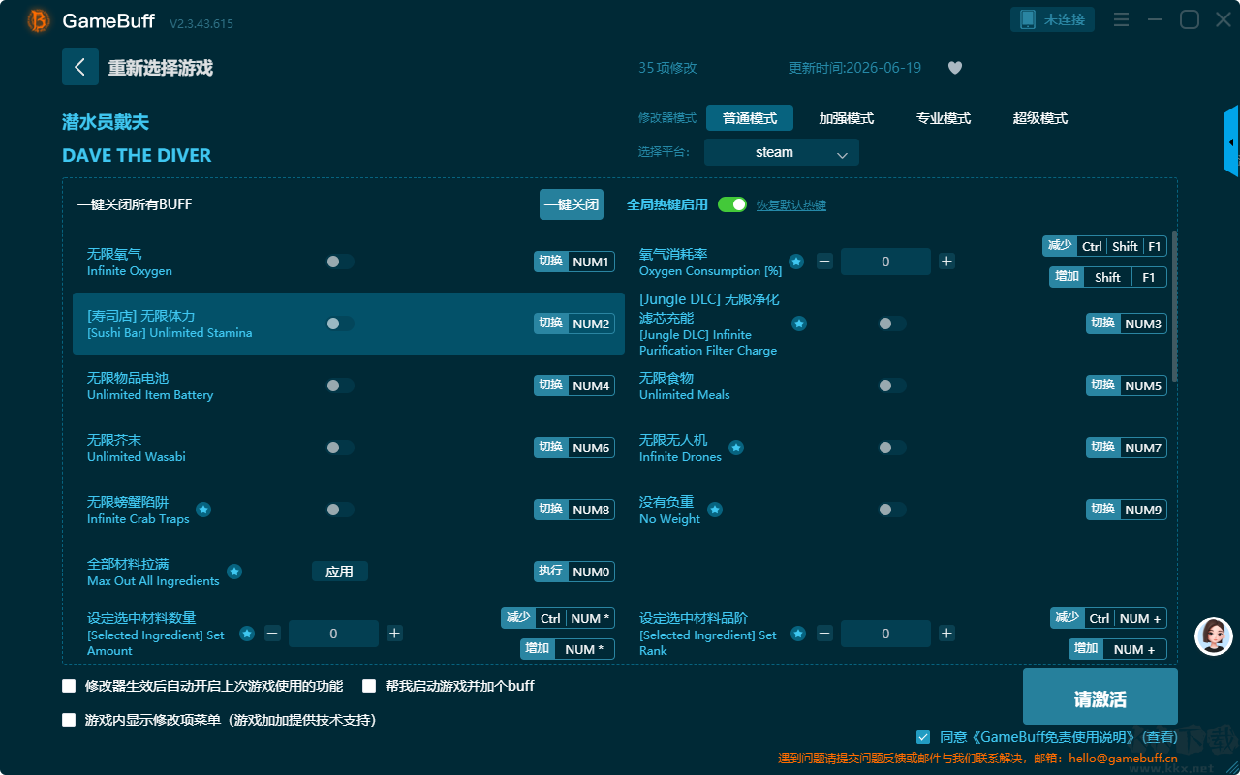The height and width of the screenshot is (775, 1240).
Task: Open the customer service avatar
Action: tap(1214, 636)
